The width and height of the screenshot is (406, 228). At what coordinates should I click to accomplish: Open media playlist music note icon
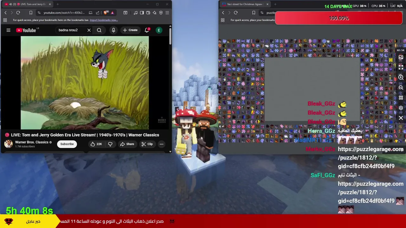pyautogui.click(x=135, y=13)
